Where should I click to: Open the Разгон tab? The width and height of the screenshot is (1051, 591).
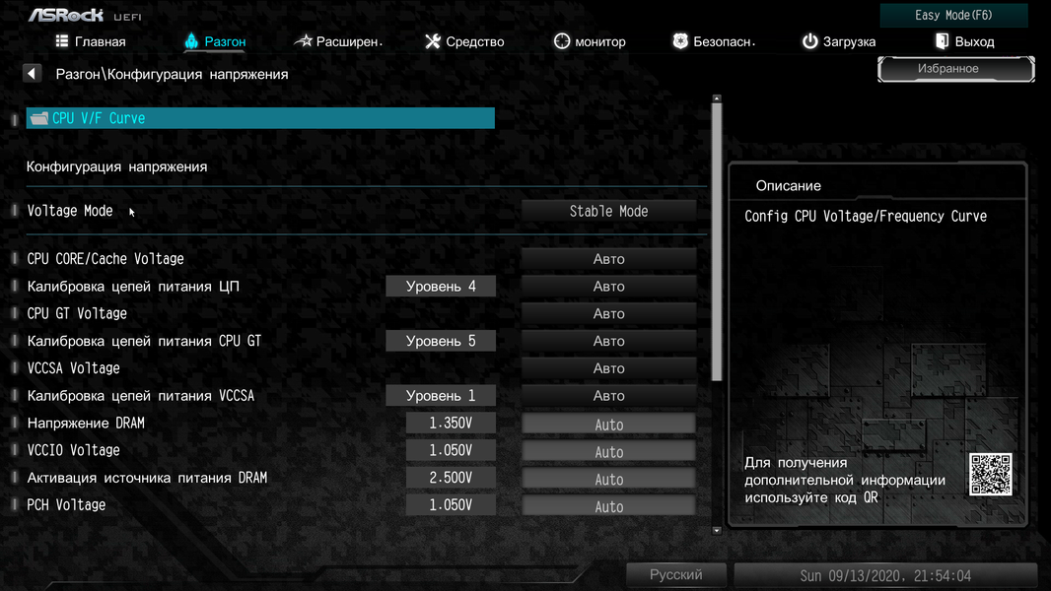pos(215,41)
